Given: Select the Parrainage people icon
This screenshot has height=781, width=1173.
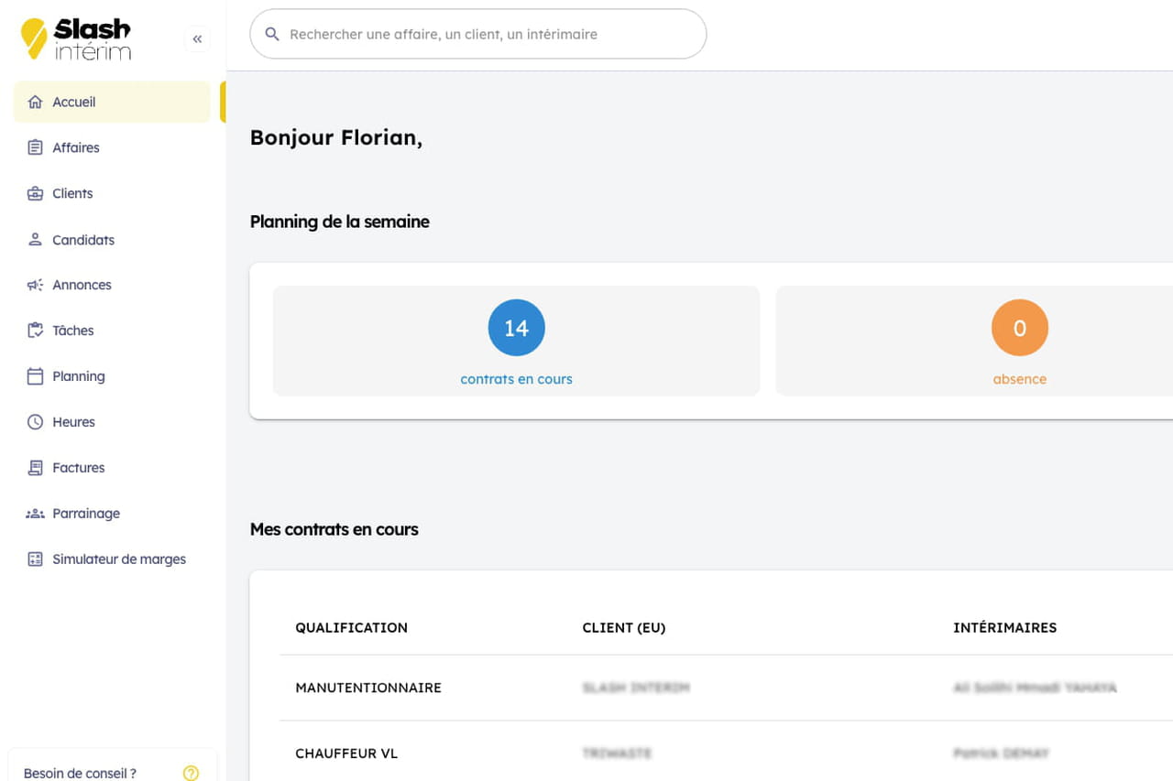Looking at the screenshot, I should click(x=33, y=514).
